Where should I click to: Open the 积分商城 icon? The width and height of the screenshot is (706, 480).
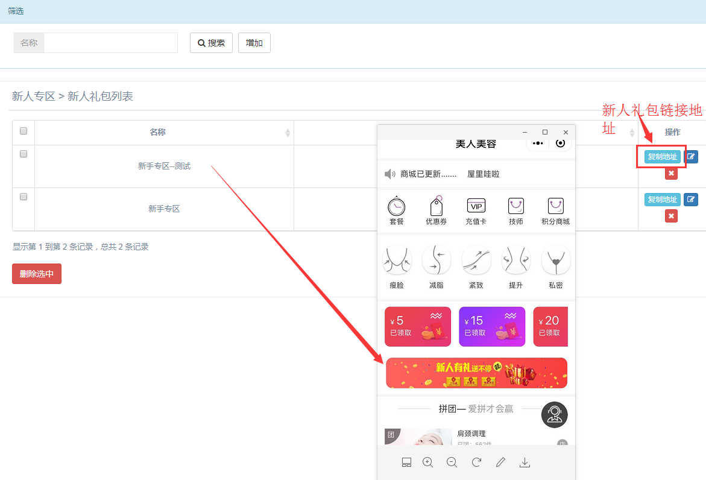pyautogui.click(x=556, y=206)
